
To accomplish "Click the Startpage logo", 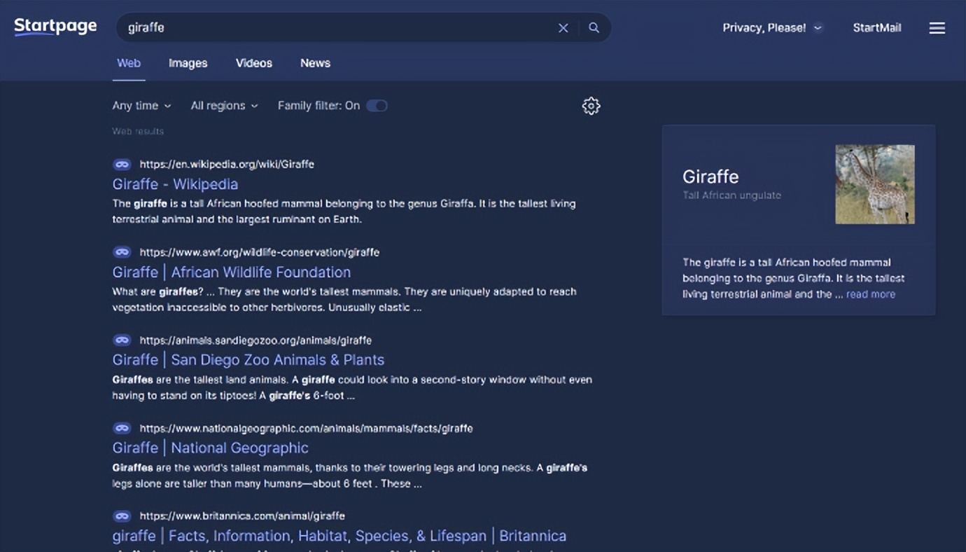I will pos(55,27).
